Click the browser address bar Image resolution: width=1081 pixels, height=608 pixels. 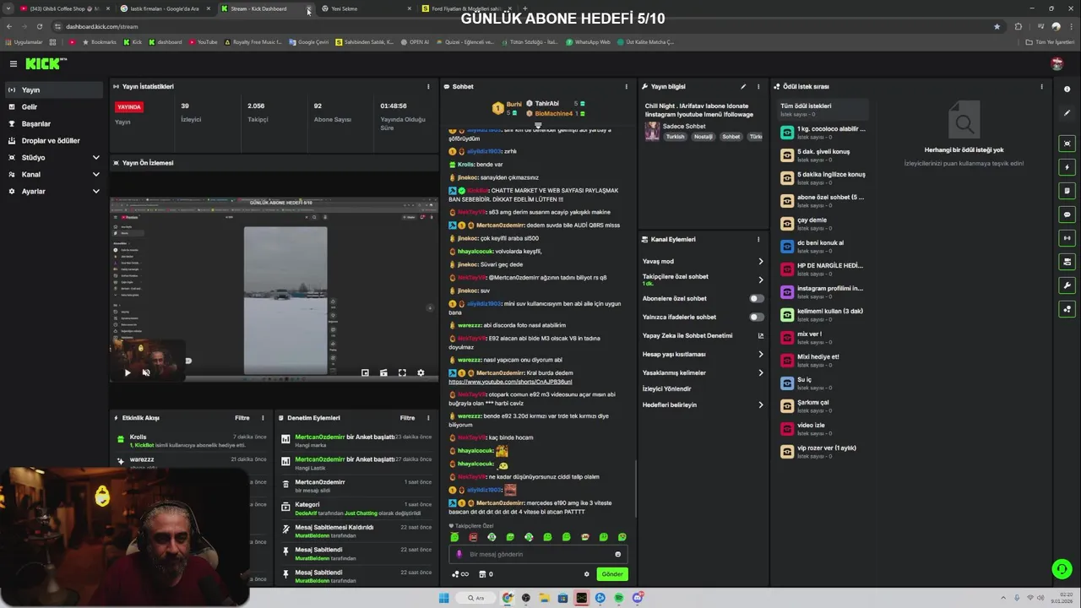(524, 26)
